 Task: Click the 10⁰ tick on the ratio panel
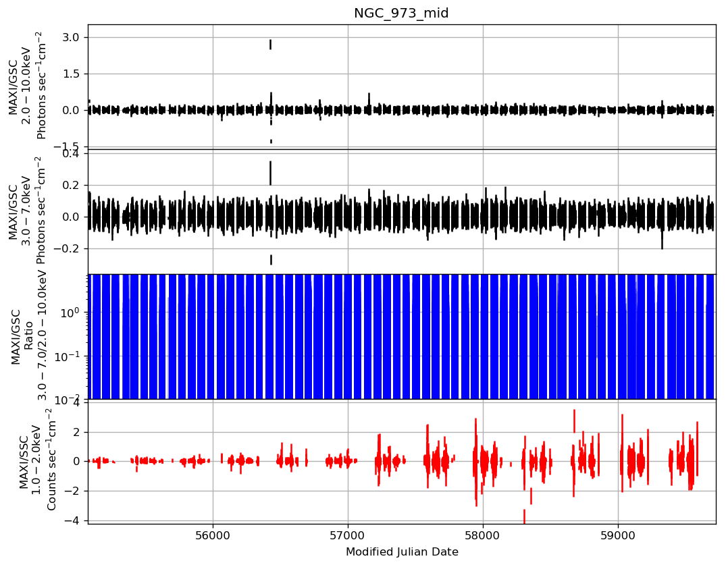coord(70,313)
